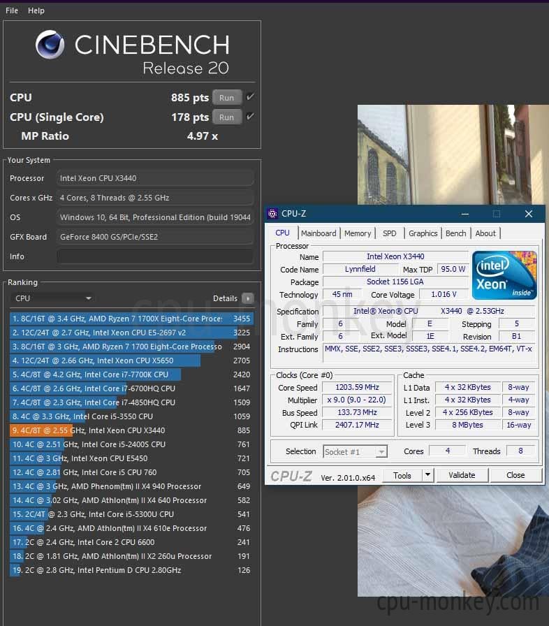Click the Validate button in CPU-Z
Image resolution: width=549 pixels, height=626 pixels.
click(462, 476)
